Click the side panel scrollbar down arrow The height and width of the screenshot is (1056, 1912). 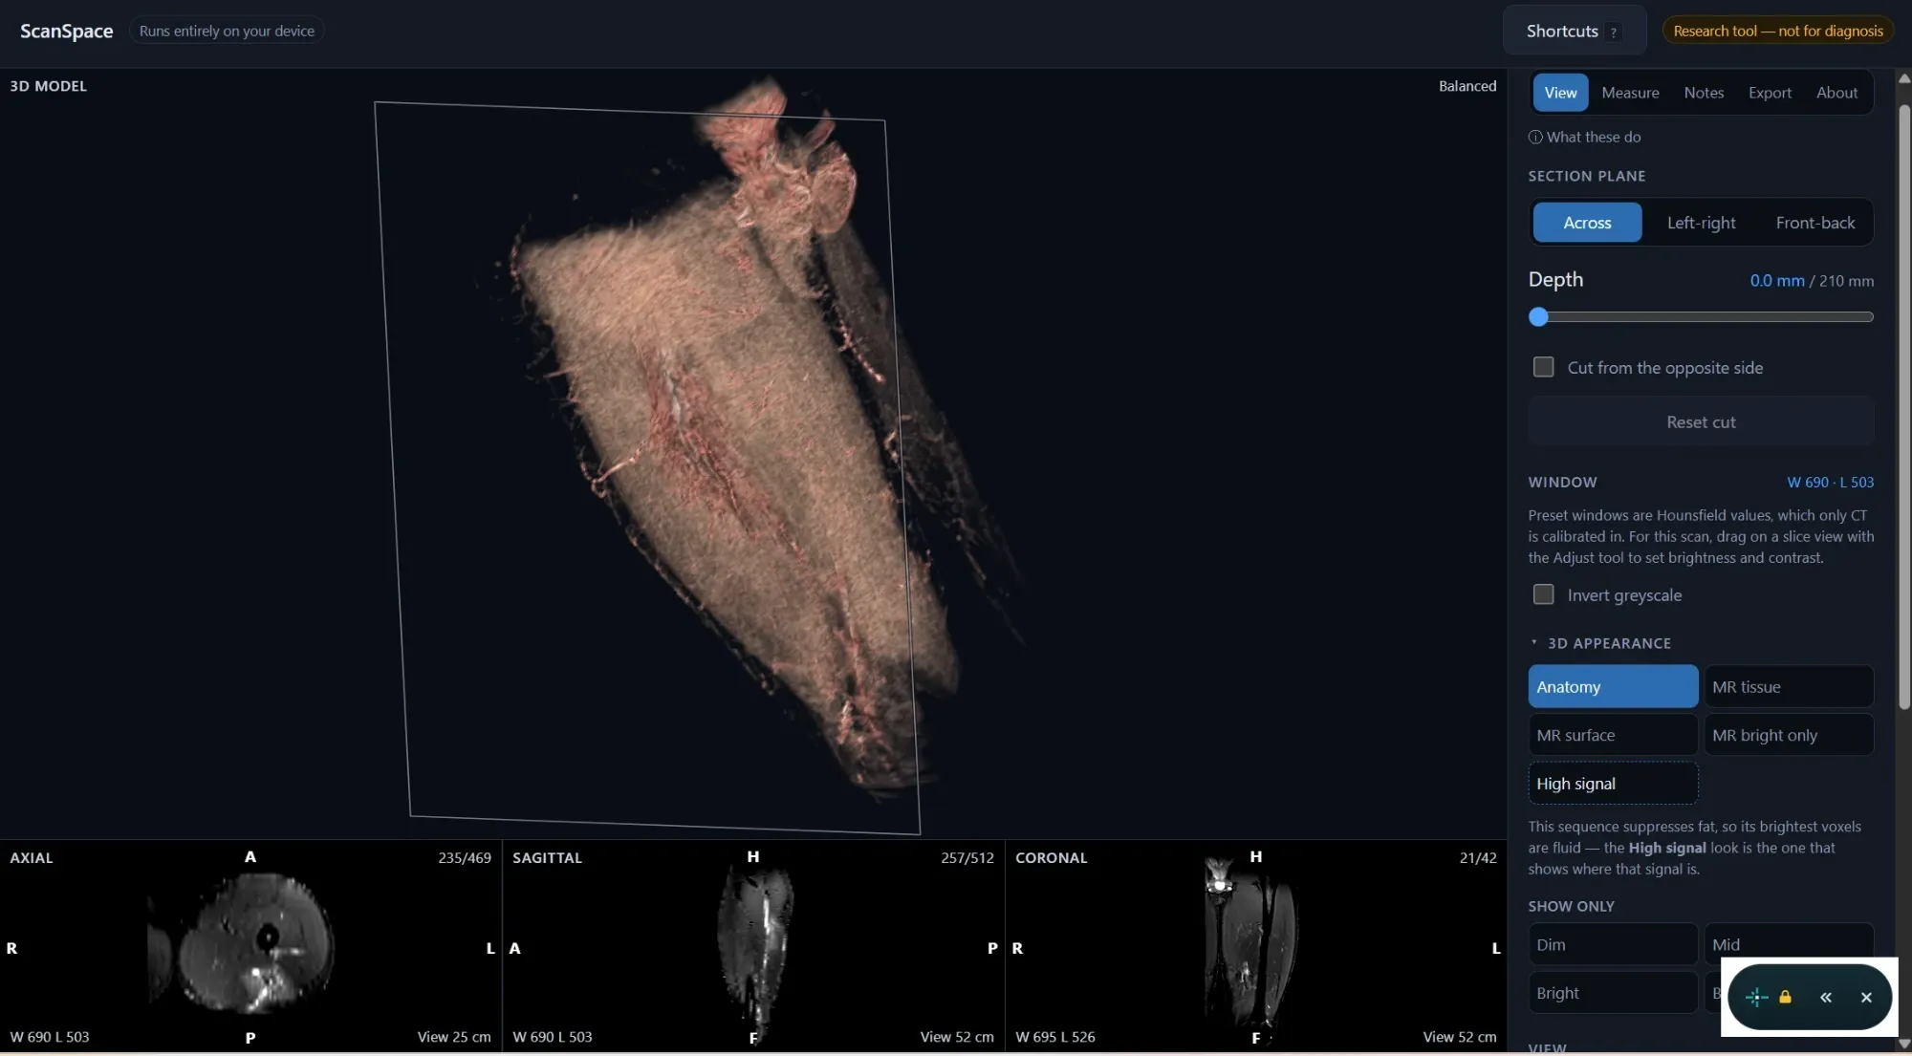click(1903, 1044)
